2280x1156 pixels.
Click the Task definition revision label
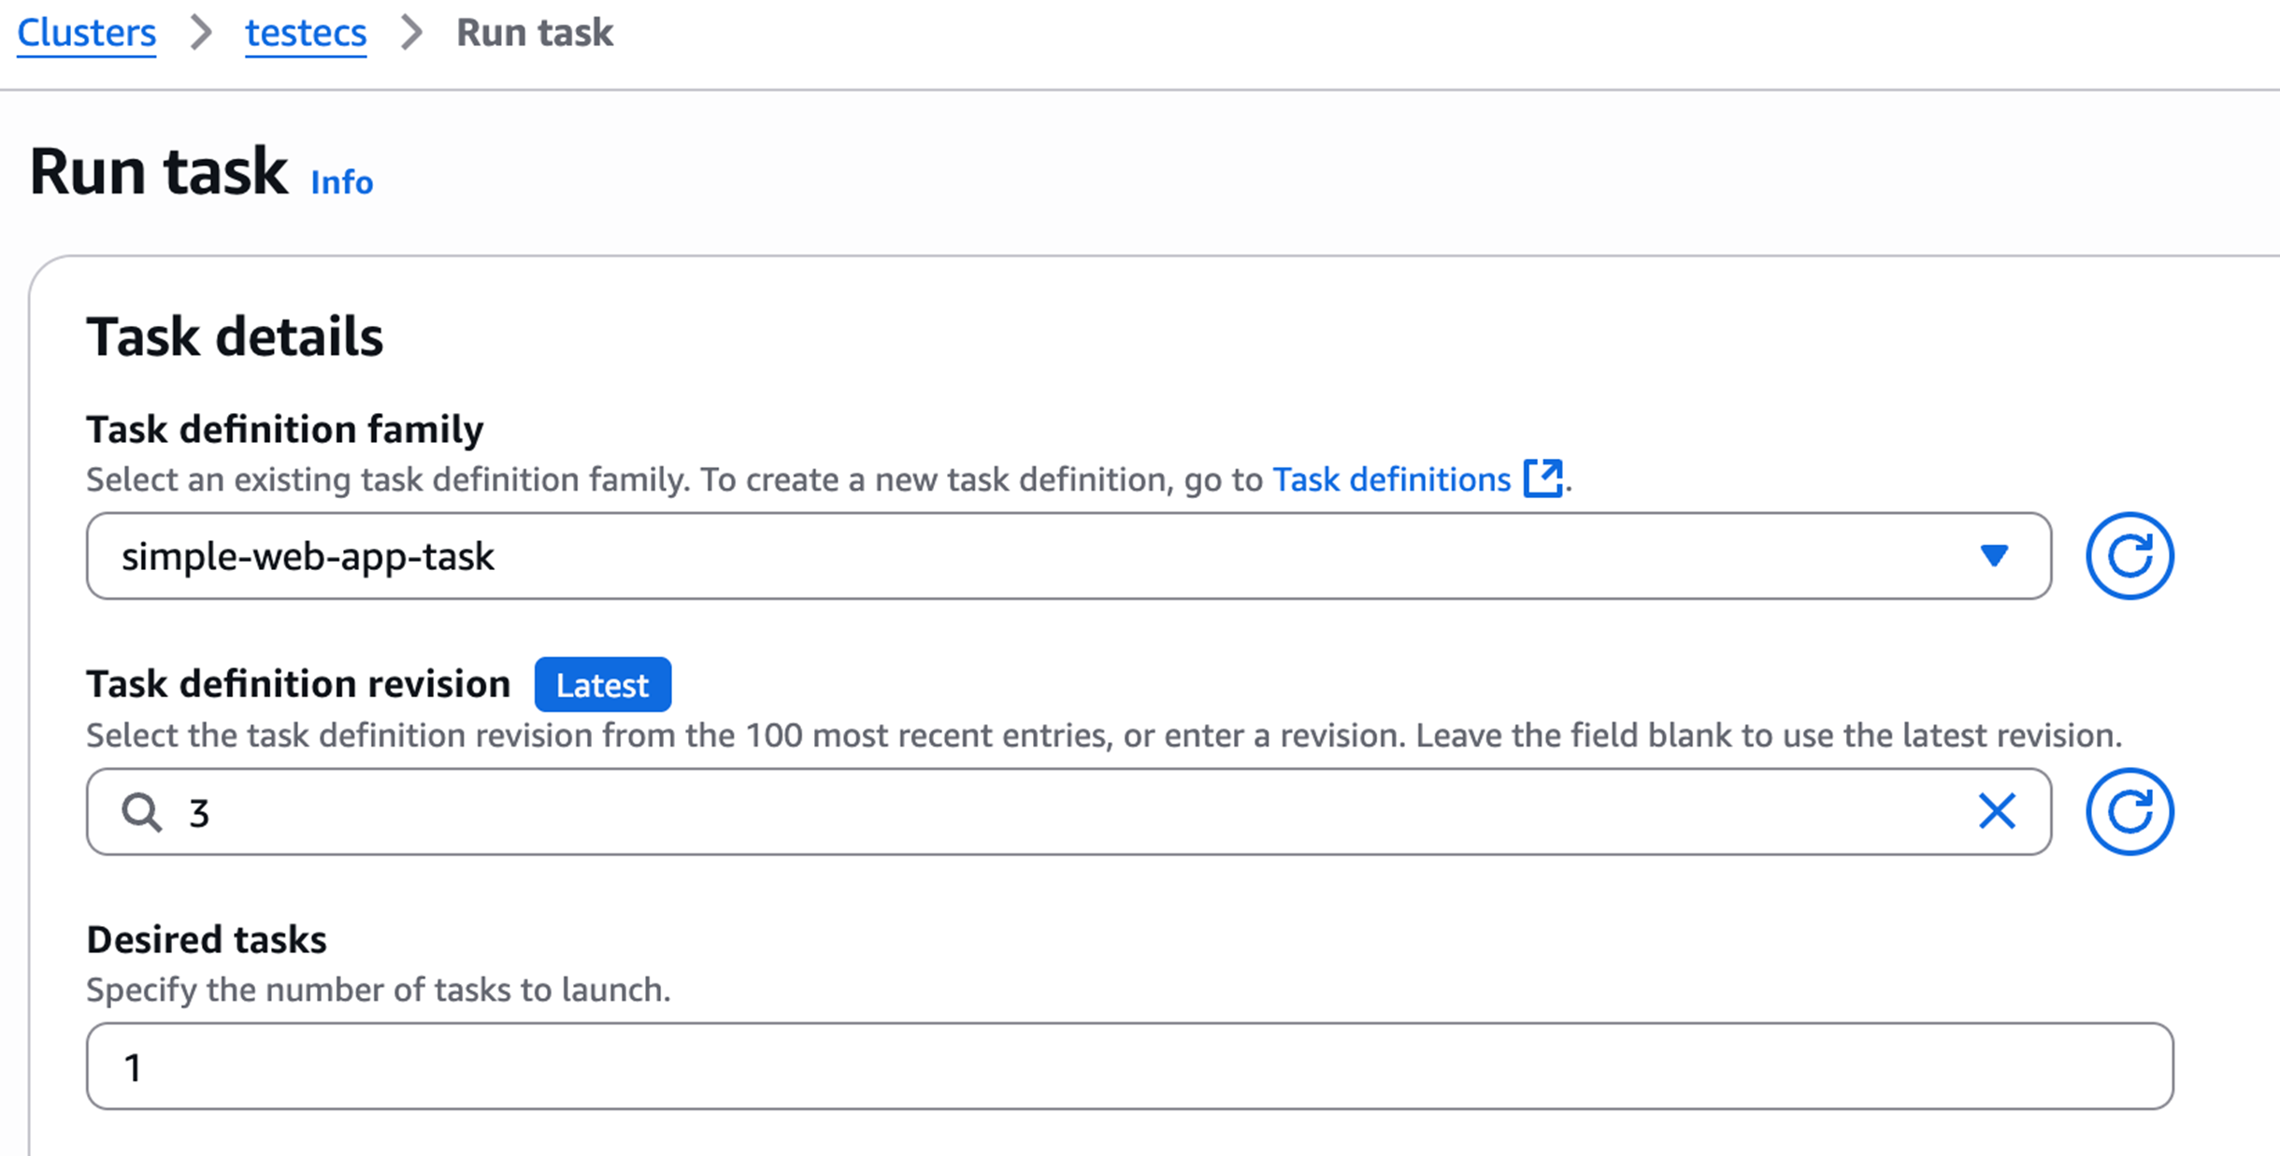pyautogui.click(x=298, y=684)
